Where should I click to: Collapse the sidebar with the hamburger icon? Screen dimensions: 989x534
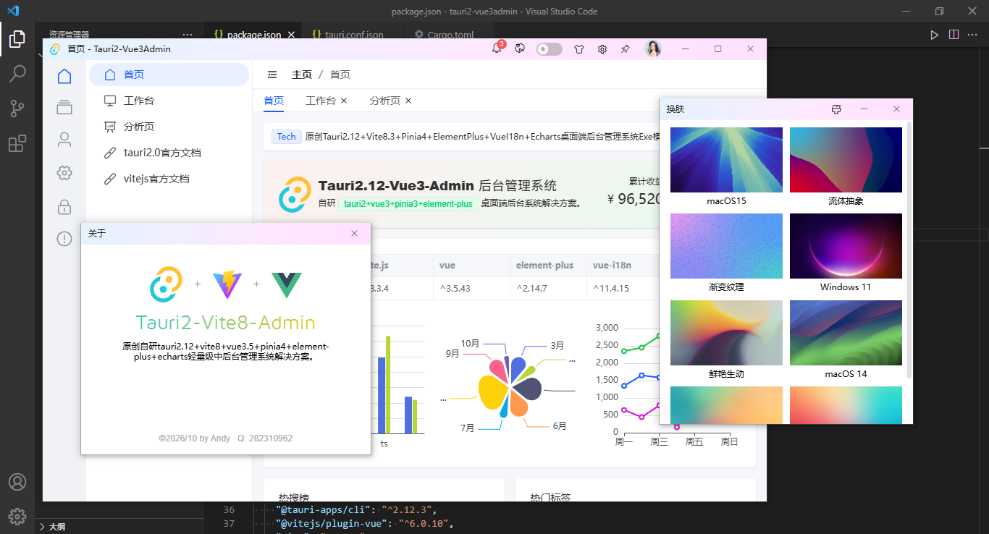272,75
